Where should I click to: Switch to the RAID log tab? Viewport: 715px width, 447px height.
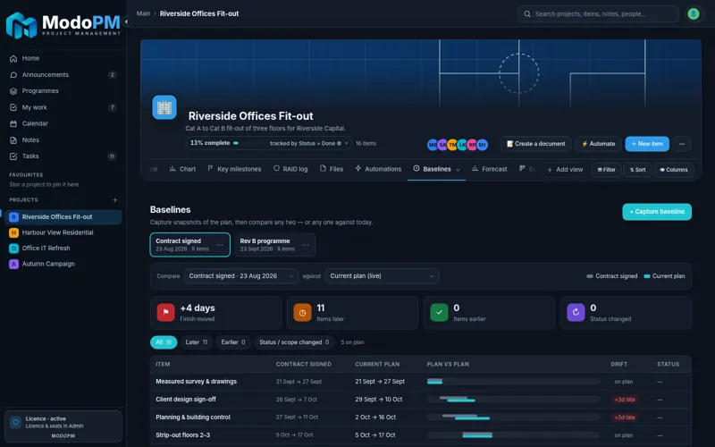click(x=290, y=169)
